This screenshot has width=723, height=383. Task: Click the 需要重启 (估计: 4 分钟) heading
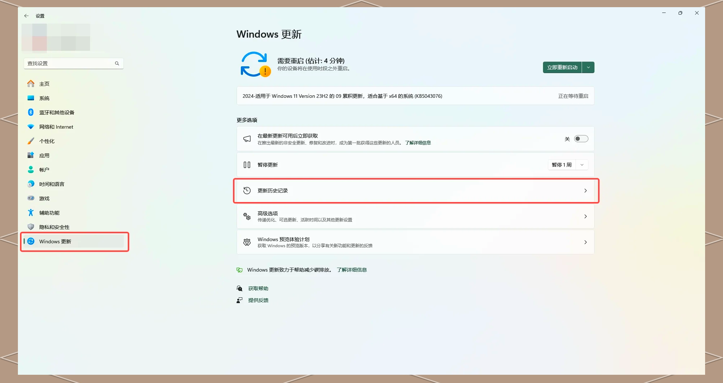(x=311, y=61)
